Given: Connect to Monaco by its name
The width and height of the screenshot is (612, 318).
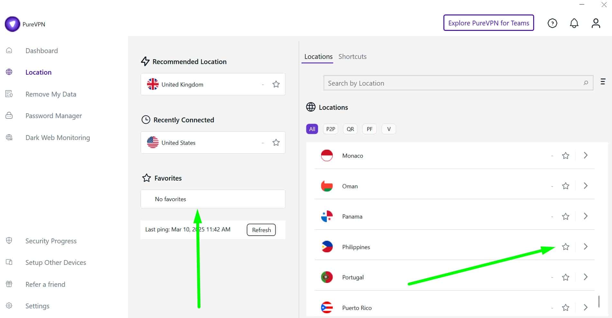Looking at the screenshot, I should [353, 155].
